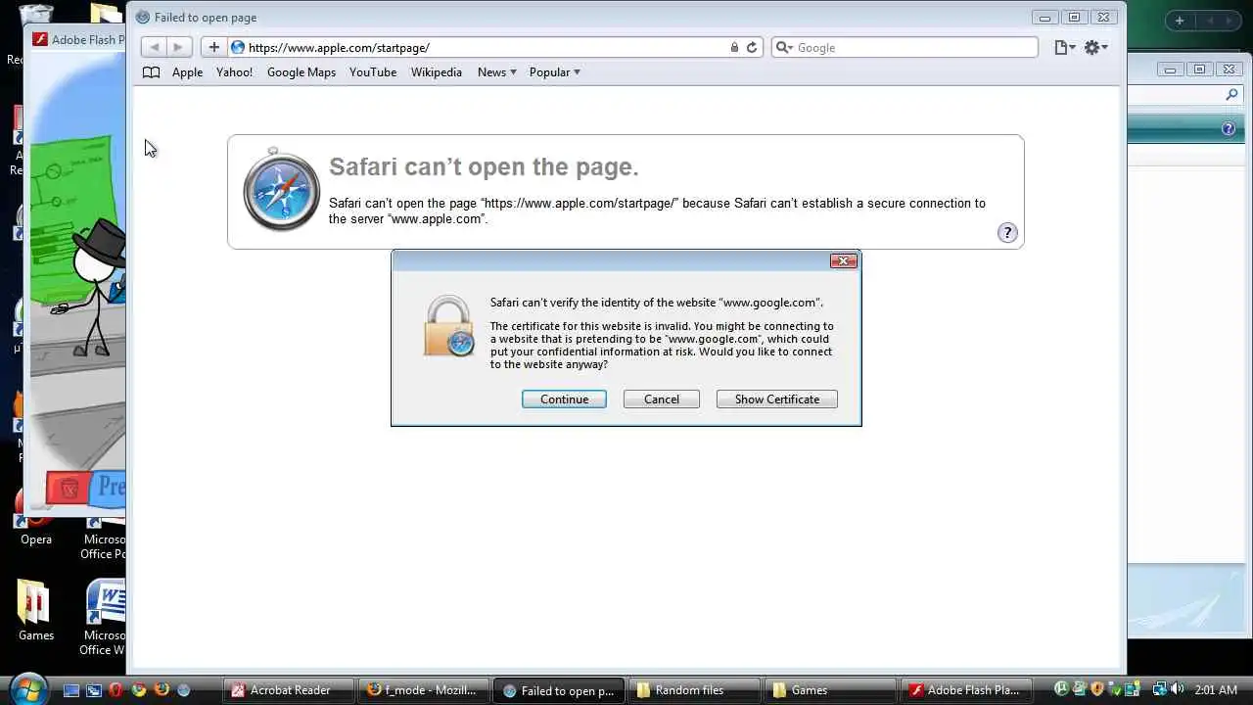Launch Firefox from quick launch

coord(161,690)
